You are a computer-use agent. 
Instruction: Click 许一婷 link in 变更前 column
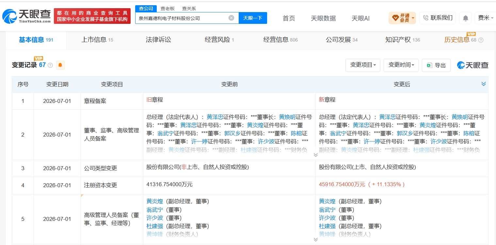tap(199, 141)
